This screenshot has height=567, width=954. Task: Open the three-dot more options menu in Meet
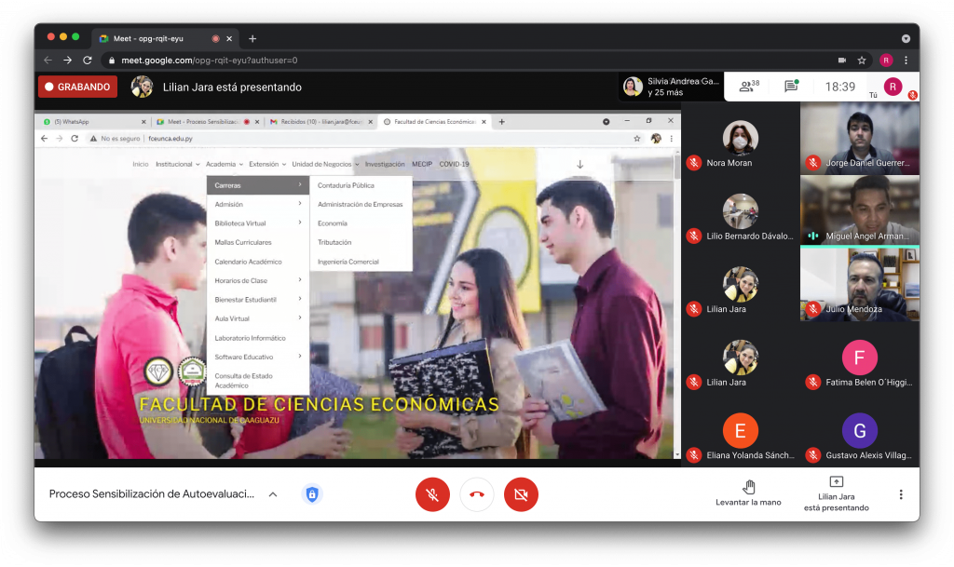pos(900,494)
